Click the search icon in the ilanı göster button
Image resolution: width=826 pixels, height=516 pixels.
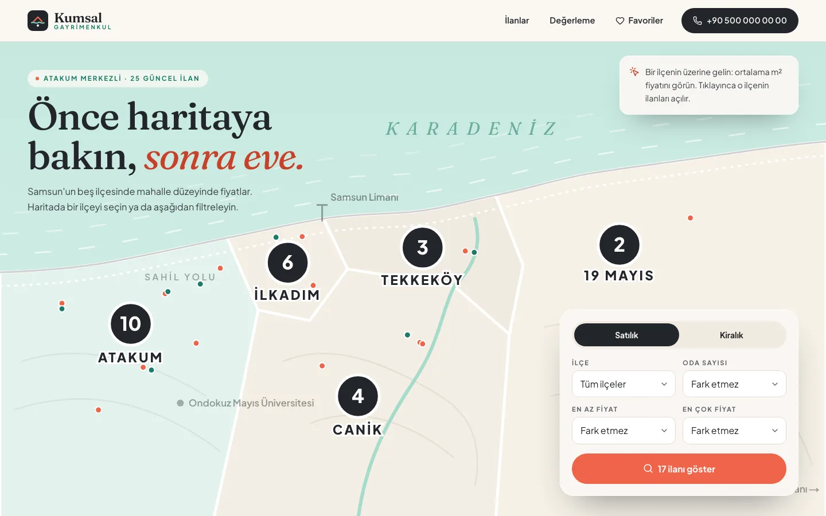tap(648, 468)
